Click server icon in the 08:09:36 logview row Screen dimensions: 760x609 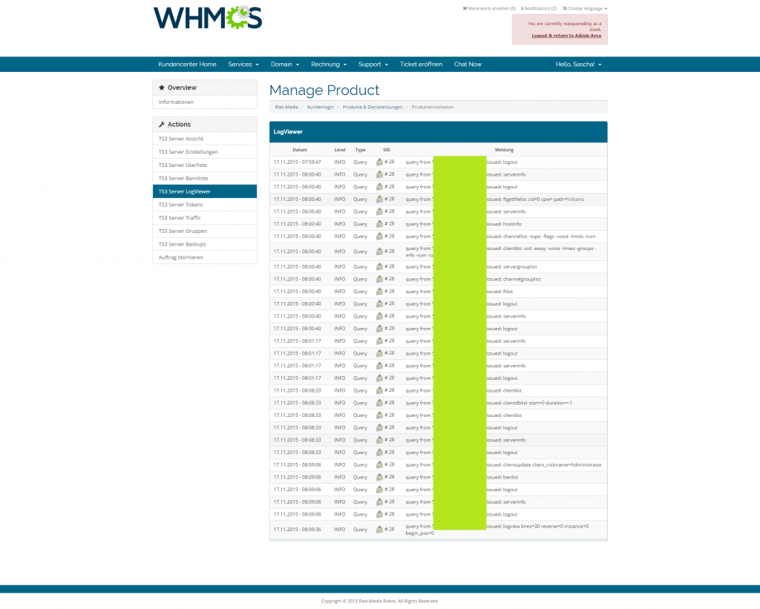[x=379, y=529]
